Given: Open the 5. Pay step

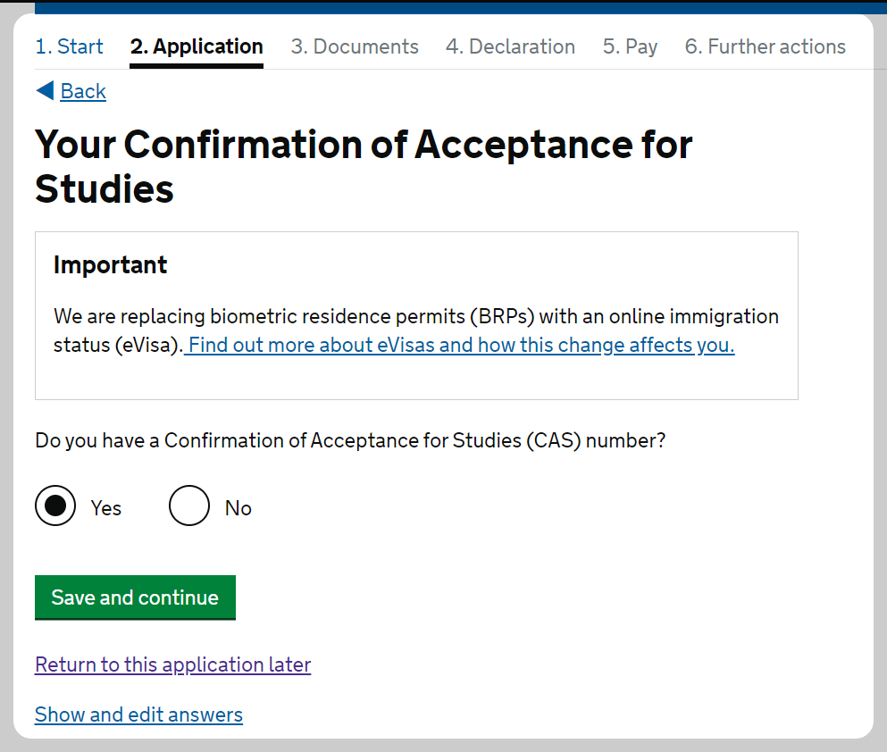Looking at the screenshot, I should [630, 46].
